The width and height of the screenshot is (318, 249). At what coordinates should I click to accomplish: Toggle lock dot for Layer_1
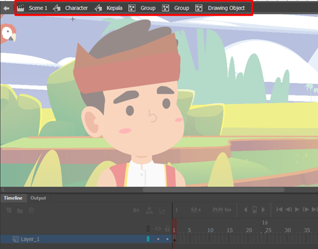click(167, 239)
